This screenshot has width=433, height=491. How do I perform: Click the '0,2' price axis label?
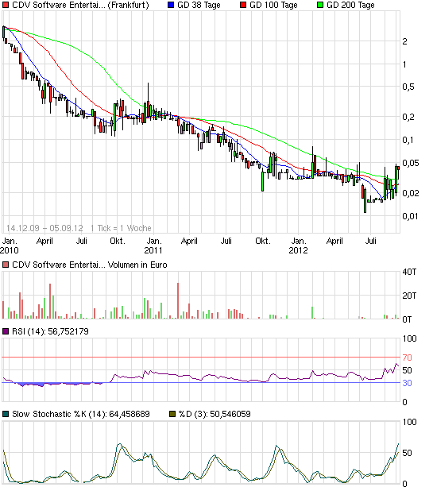click(408, 117)
